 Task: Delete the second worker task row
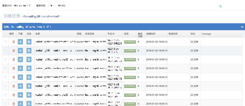pos(14,51)
